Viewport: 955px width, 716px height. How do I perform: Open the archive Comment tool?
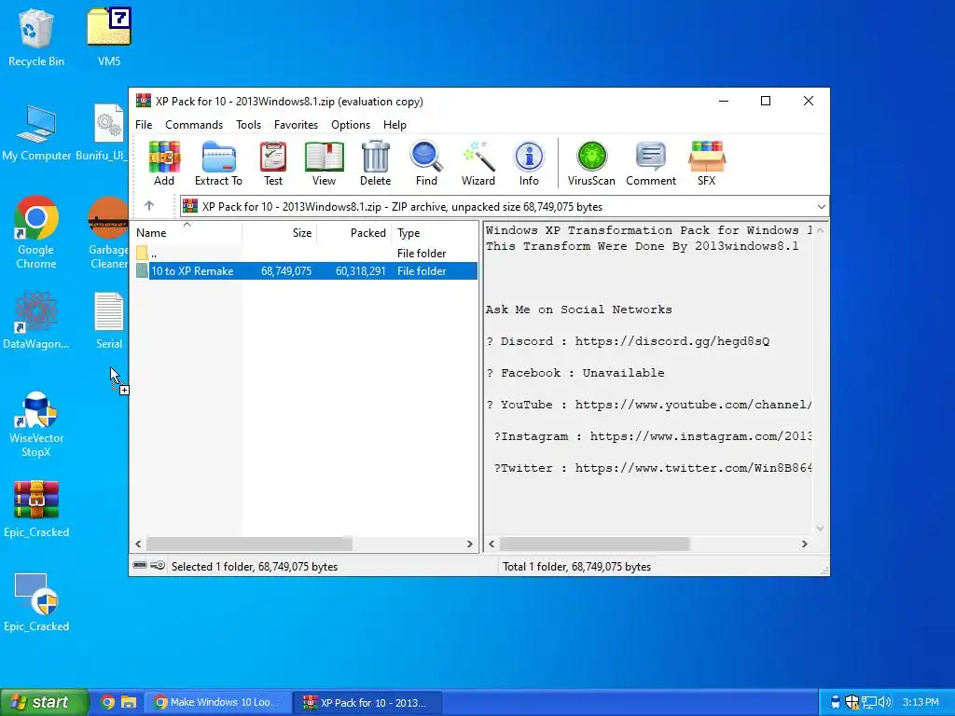click(x=650, y=163)
